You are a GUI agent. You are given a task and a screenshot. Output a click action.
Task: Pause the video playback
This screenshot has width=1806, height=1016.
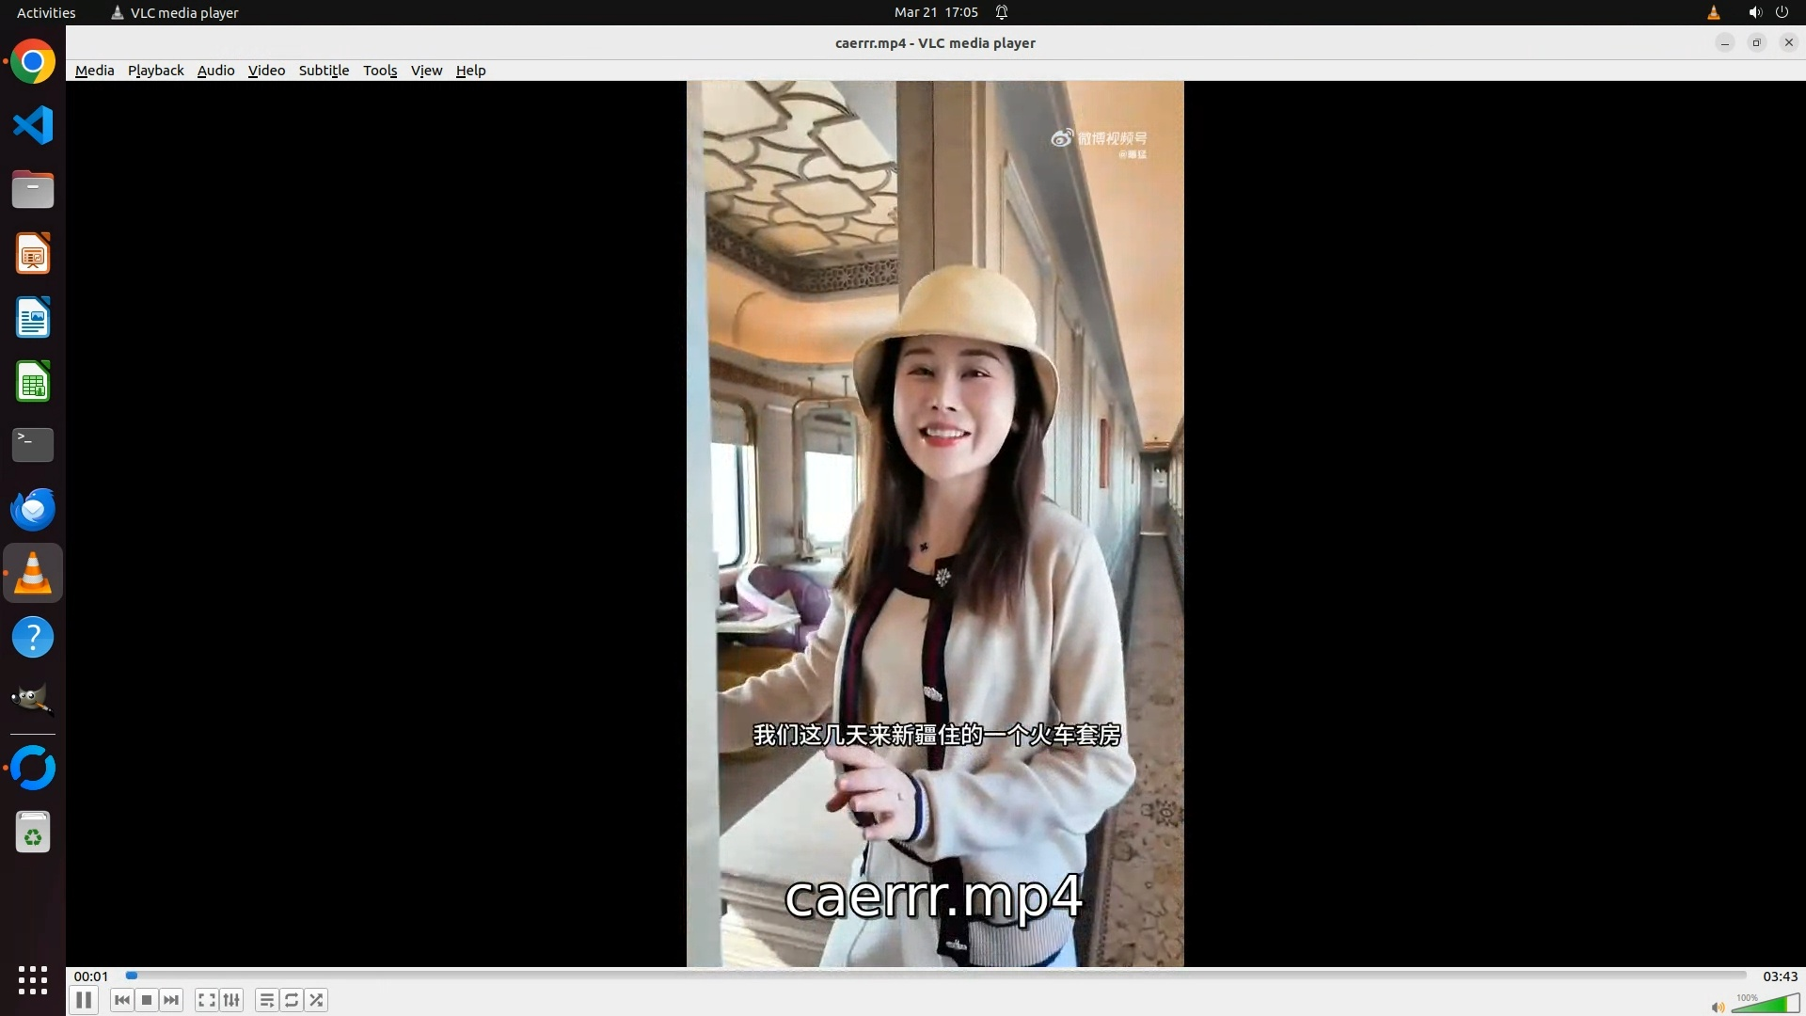83,1000
